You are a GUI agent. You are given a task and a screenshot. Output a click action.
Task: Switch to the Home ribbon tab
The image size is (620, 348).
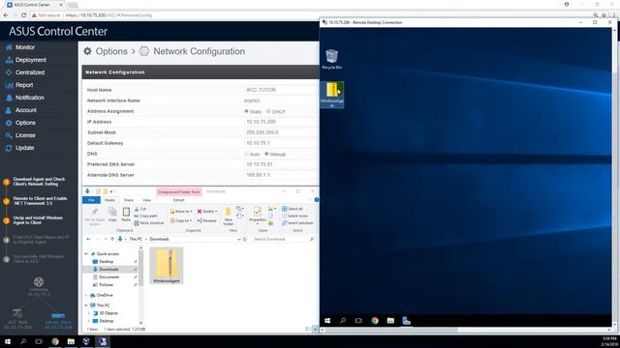(109, 200)
